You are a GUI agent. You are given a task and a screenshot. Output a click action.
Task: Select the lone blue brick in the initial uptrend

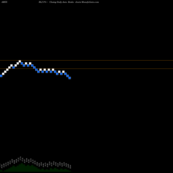click(13, 67)
